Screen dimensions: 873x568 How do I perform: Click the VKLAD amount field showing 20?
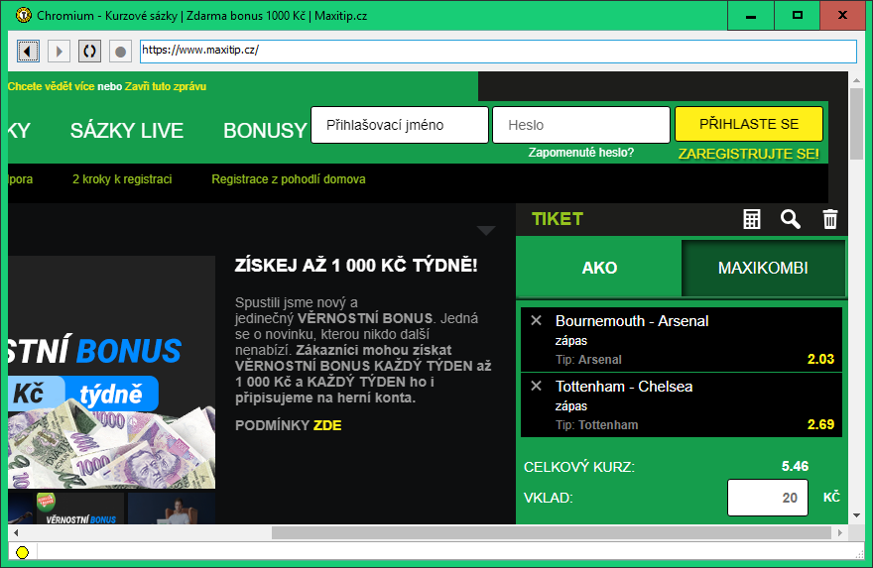(768, 498)
